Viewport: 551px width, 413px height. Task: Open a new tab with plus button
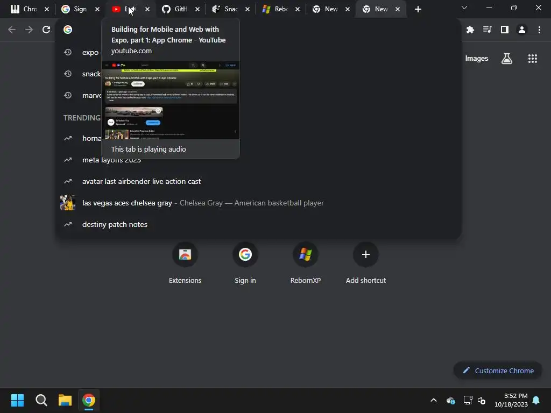418,10
